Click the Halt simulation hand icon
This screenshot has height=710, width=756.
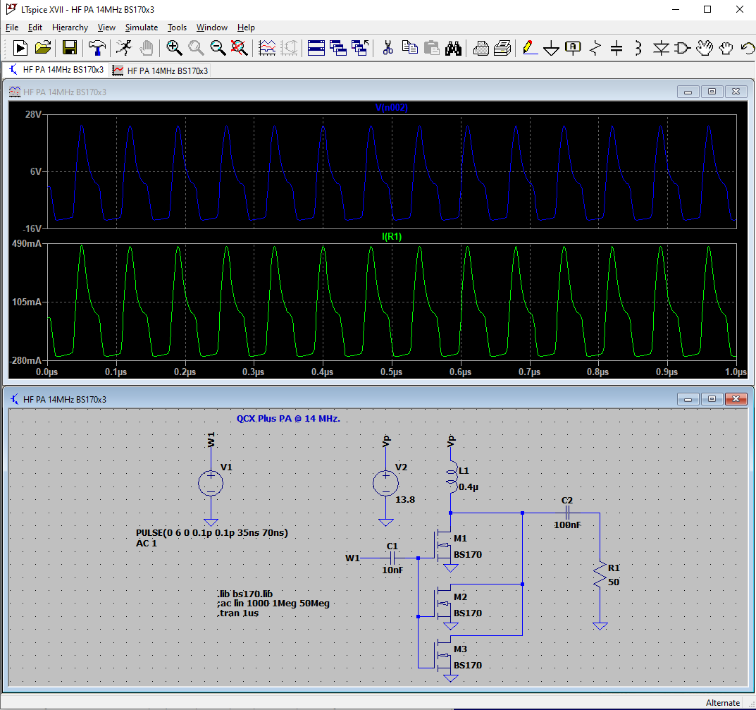point(147,48)
